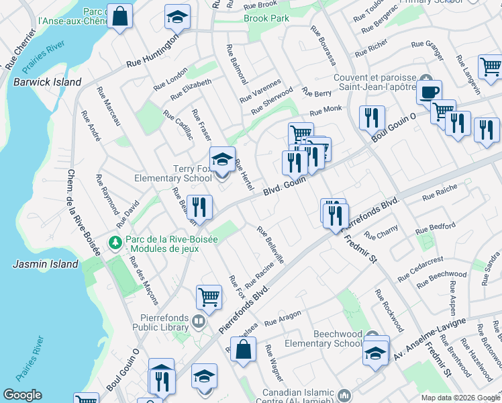Viewport: 502px width, 403px height.
Task: Select school marker beside Beechwood Elementary School
Action: (x=376, y=353)
